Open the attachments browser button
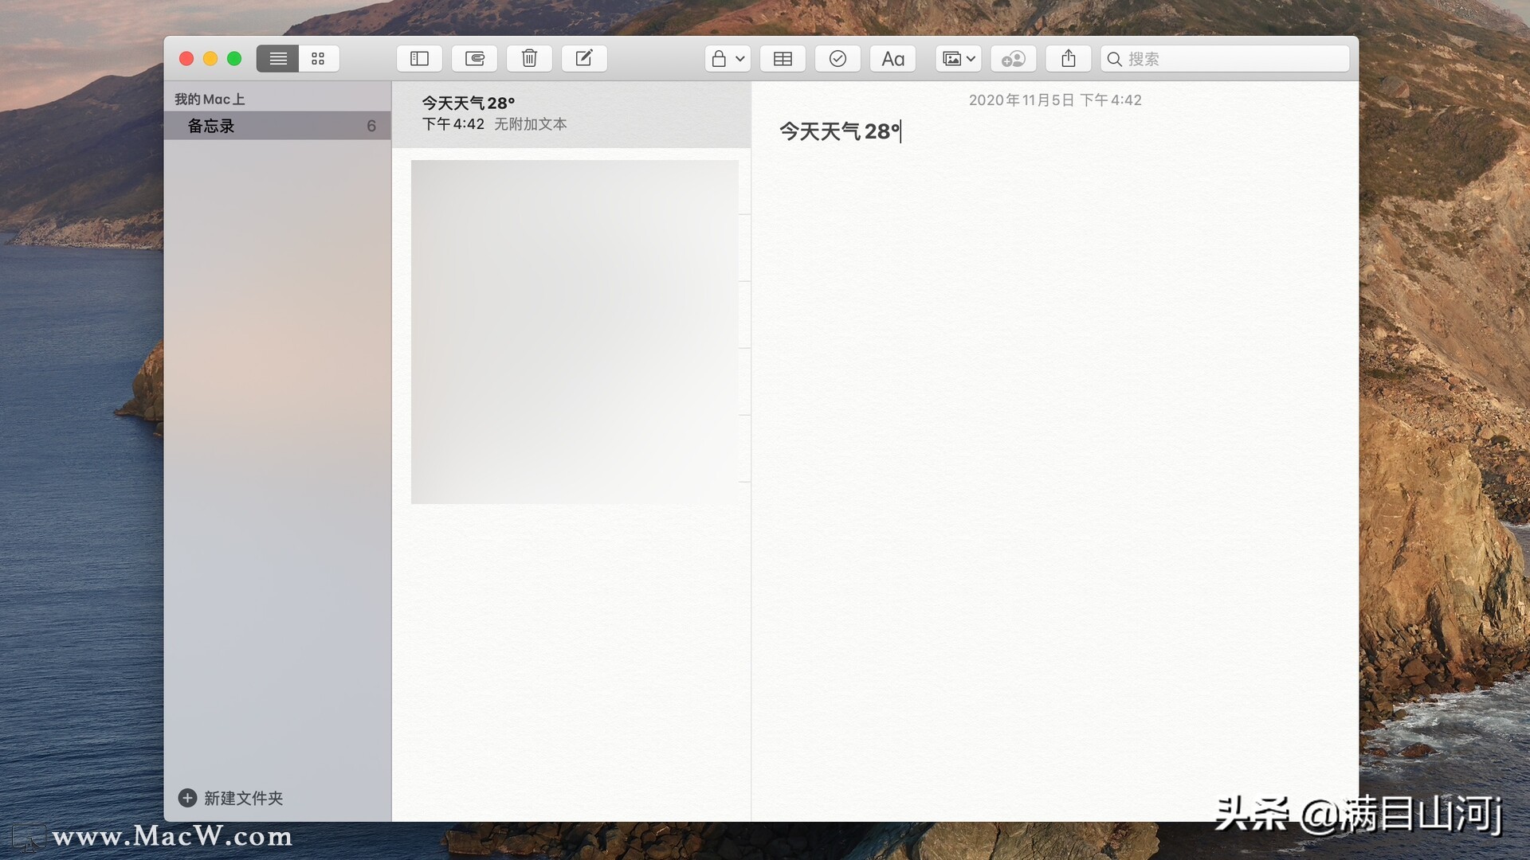Screen dimensions: 1530x860 coord(474,59)
